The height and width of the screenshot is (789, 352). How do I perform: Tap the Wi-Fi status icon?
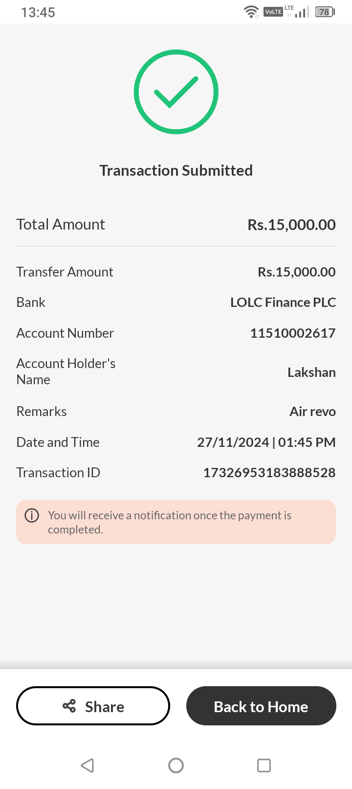click(251, 12)
